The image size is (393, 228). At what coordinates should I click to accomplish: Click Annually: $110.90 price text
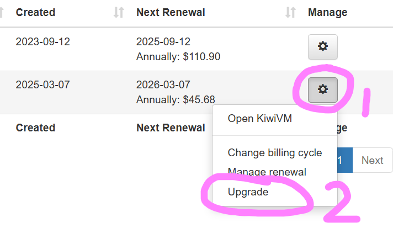pyautogui.click(x=178, y=57)
